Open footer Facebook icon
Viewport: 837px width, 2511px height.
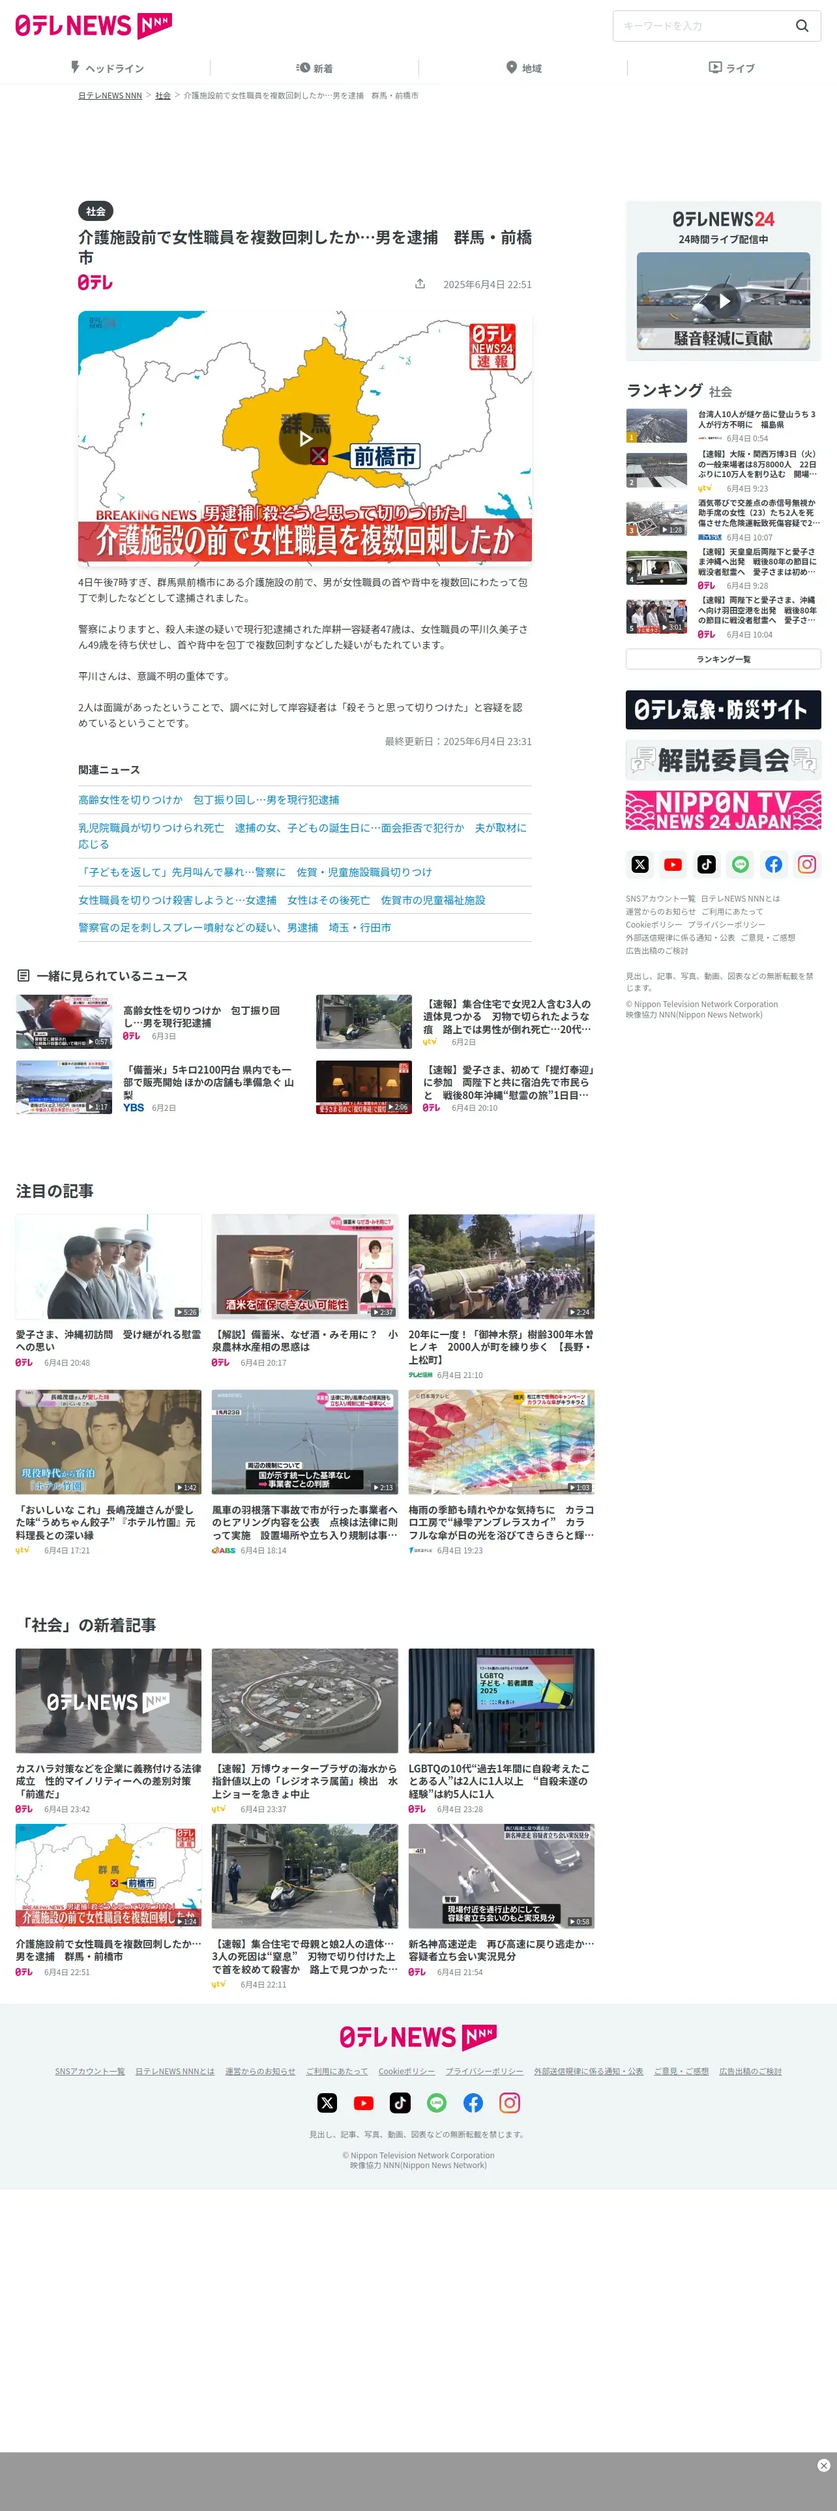[x=473, y=2102]
